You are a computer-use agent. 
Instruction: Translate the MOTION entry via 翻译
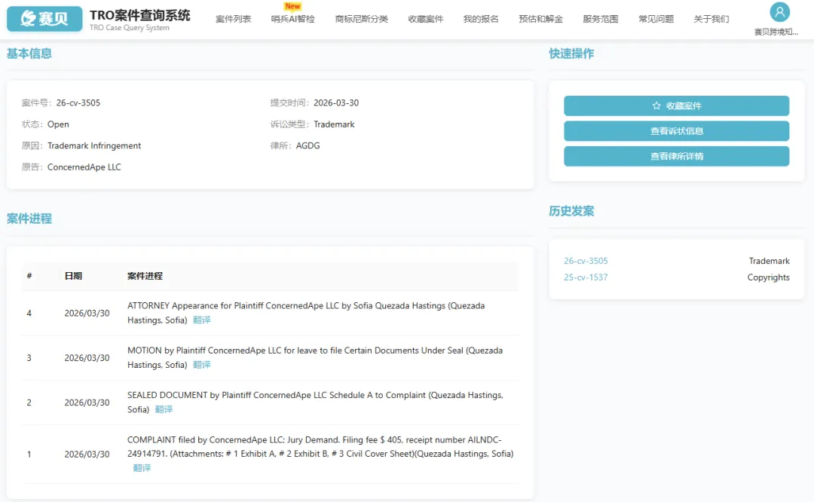(x=202, y=365)
